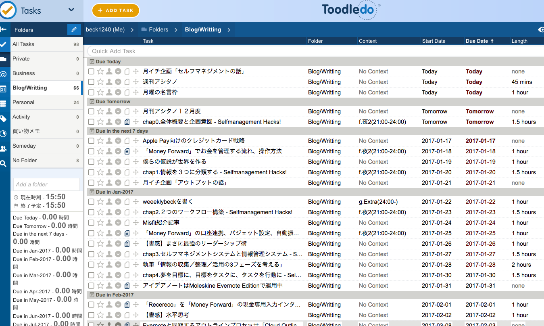
Task: Collapse the sidebar with the arrow icon
Action: (x=4, y=29)
